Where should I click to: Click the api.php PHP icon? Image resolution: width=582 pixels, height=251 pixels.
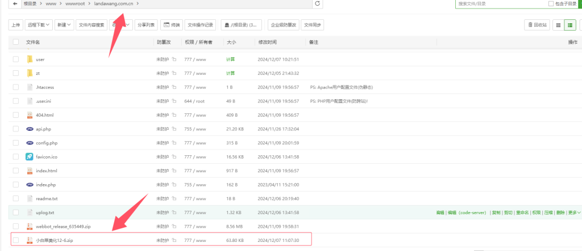tap(30, 129)
